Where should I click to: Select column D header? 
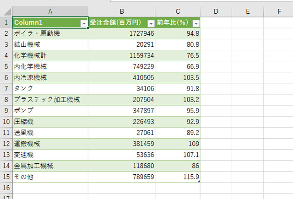[216, 11]
